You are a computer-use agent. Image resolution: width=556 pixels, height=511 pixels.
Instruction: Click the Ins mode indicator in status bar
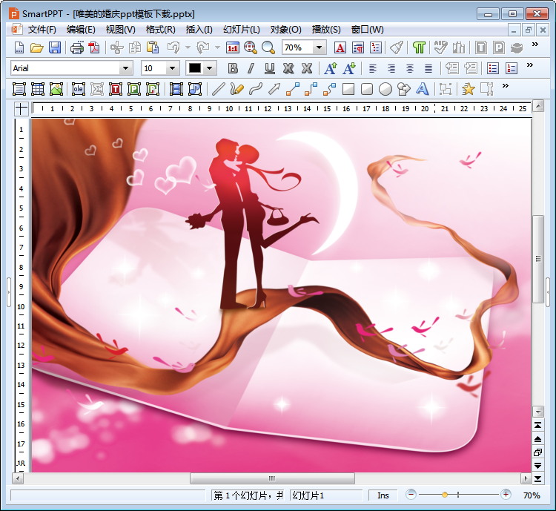click(383, 495)
